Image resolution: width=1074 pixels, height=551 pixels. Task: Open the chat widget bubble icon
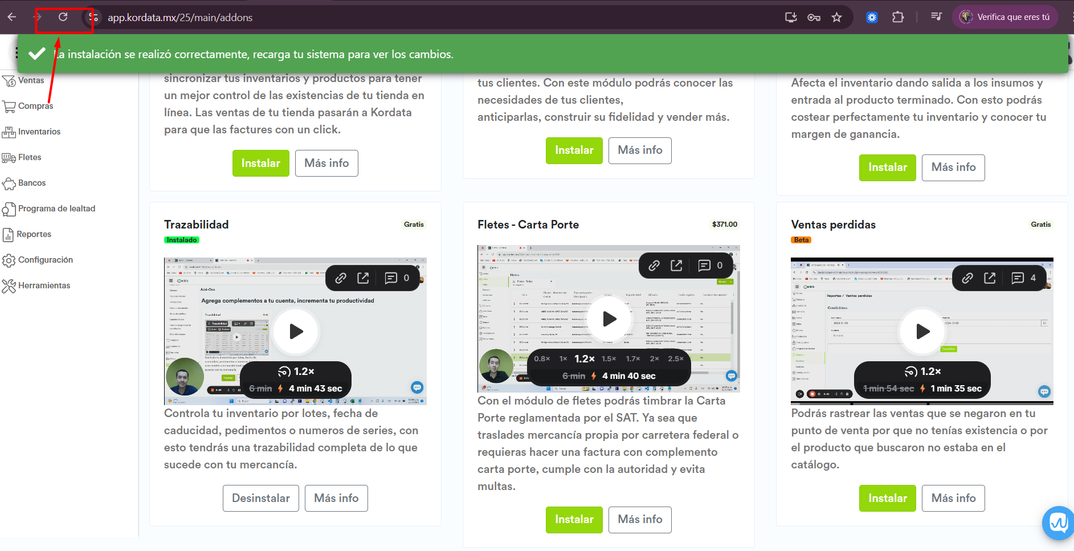(x=1059, y=523)
